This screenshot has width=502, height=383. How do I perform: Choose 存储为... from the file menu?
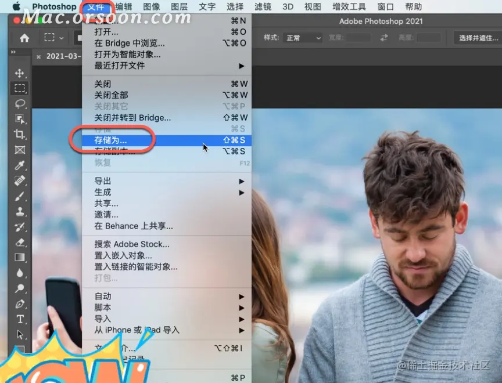[x=167, y=140]
